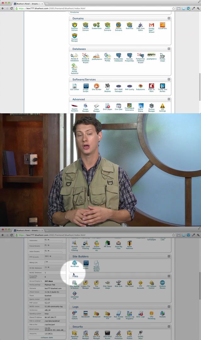201x340 pixels.
Task: Open Website Movers
Action: [162, 285]
